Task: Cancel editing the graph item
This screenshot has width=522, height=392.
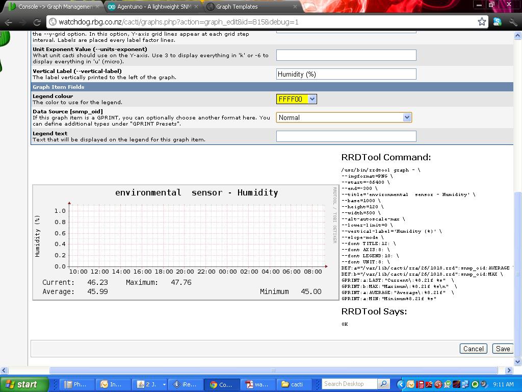Action: (473, 349)
